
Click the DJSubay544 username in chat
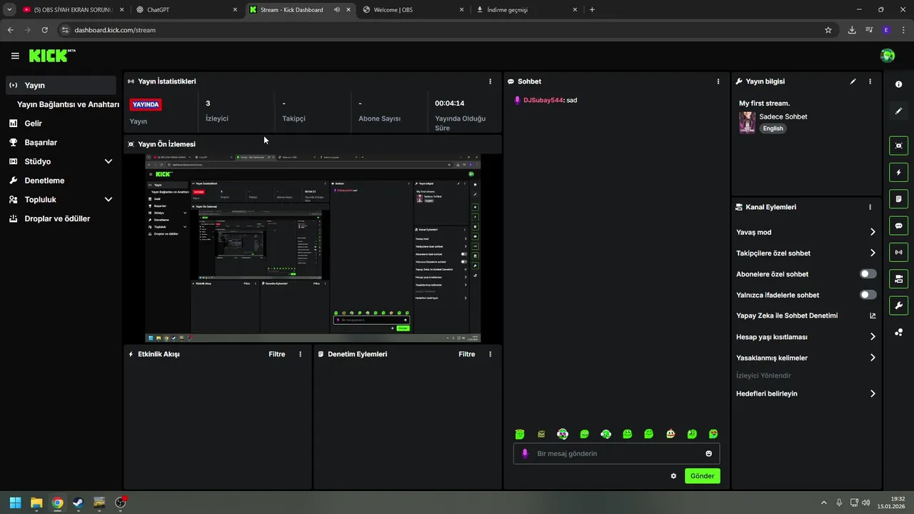(543, 101)
